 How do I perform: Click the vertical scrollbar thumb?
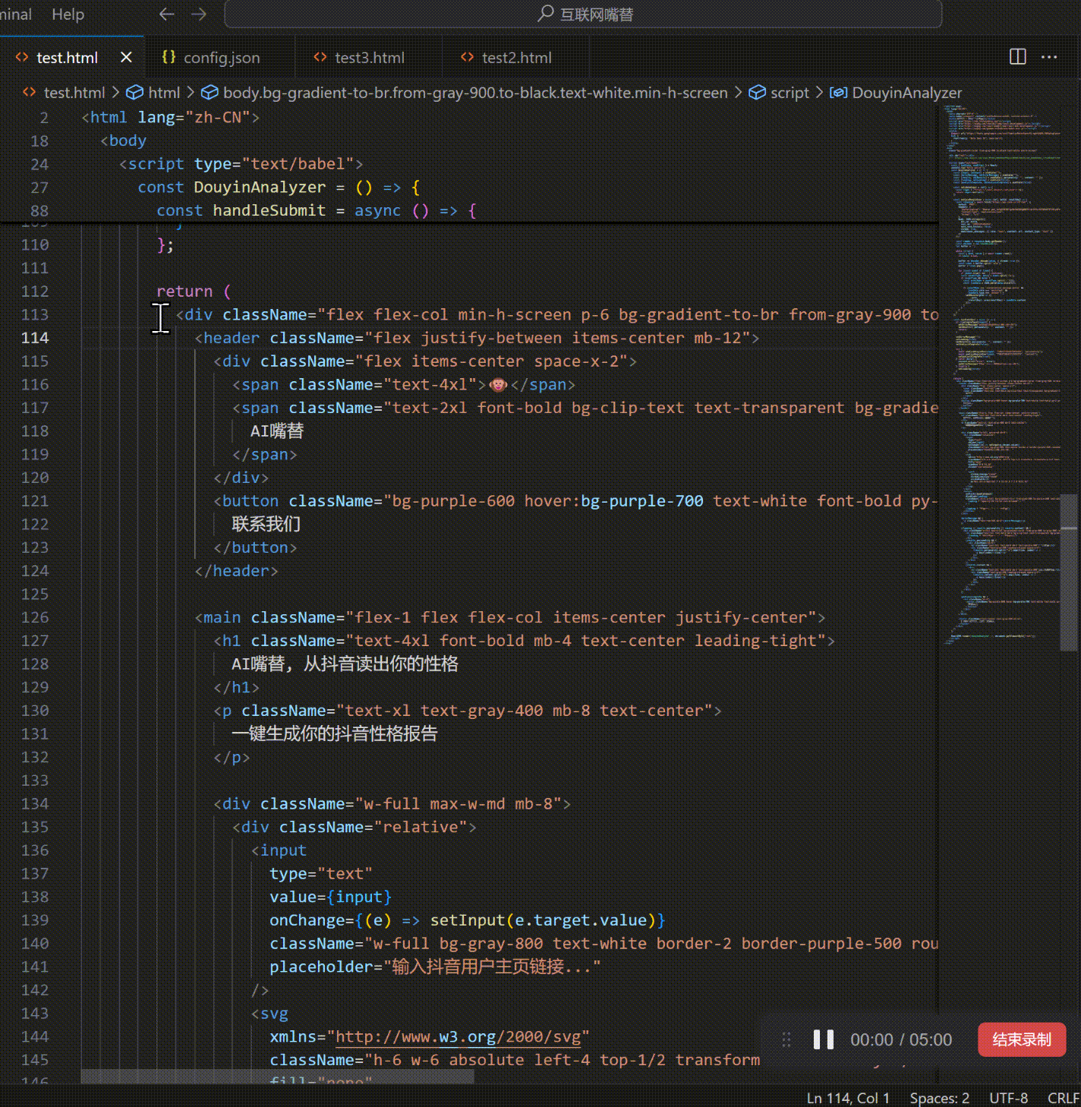(x=1069, y=572)
